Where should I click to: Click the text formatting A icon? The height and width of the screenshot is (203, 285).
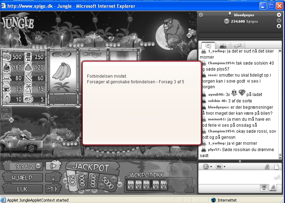tap(267, 166)
